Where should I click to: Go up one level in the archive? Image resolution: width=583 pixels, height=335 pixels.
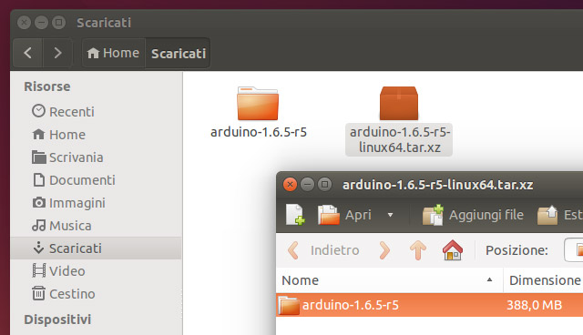(418, 250)
